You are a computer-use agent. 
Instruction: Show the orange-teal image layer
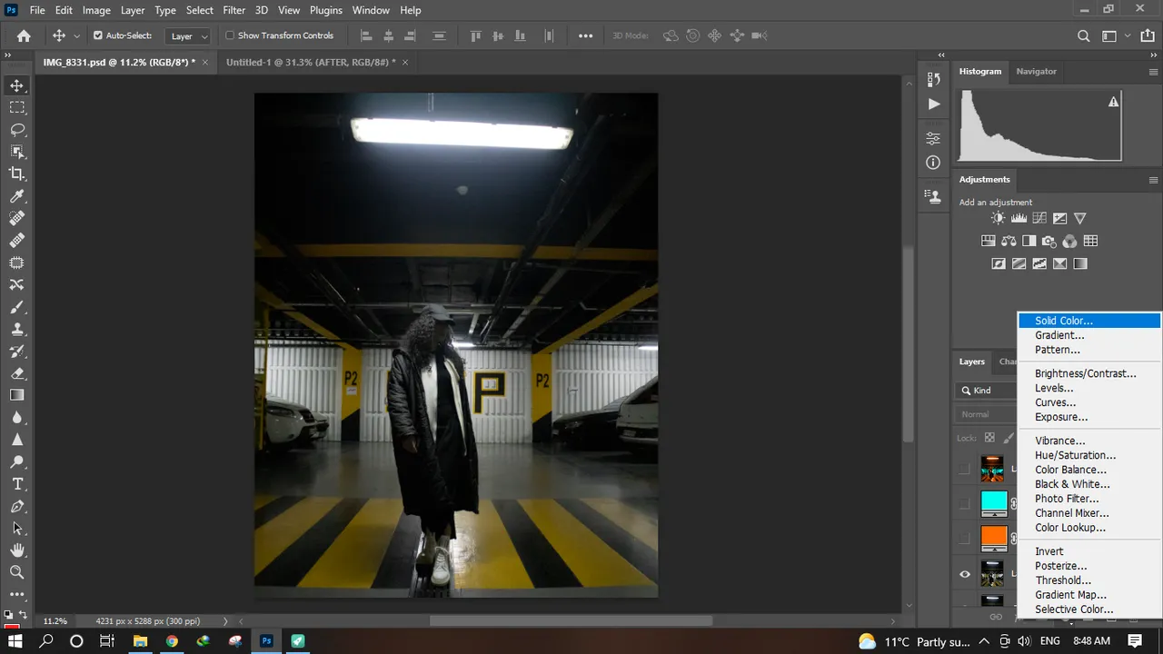click(x=965, y=470)
